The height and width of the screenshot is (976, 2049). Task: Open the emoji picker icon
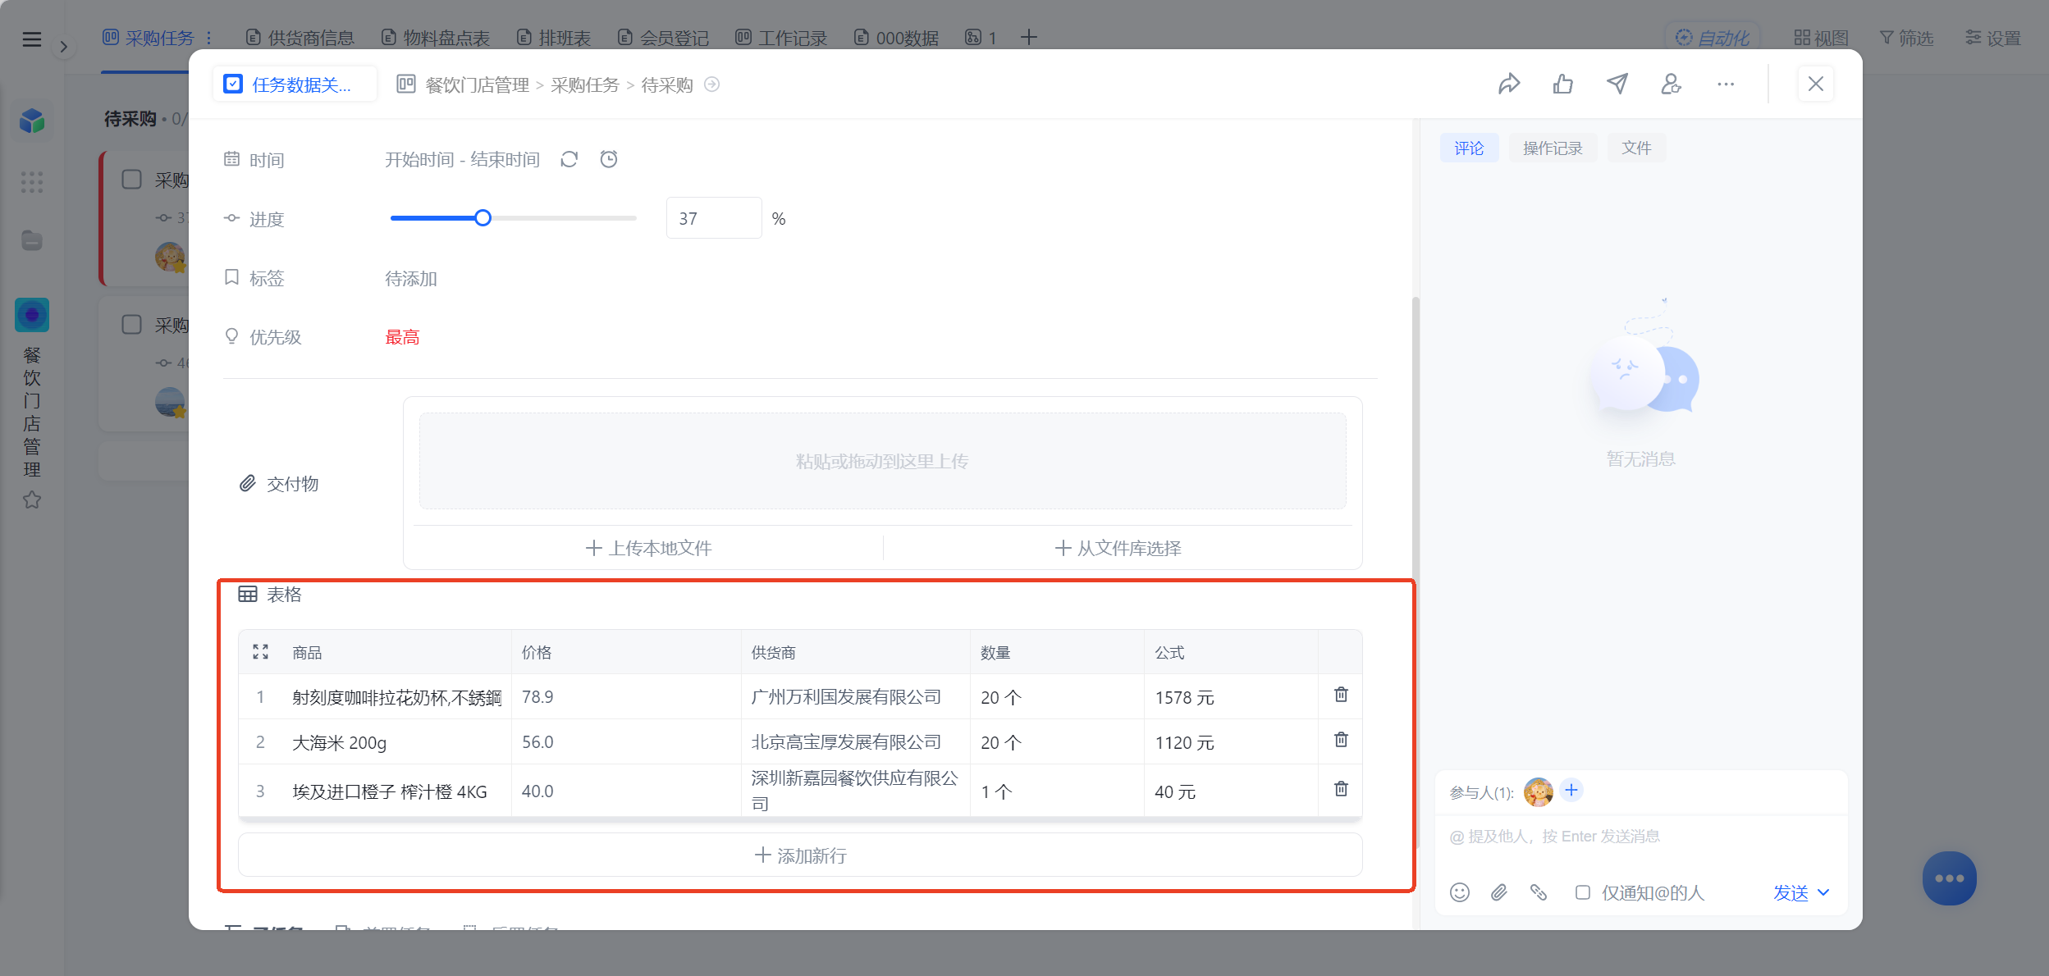[1459, 892]
